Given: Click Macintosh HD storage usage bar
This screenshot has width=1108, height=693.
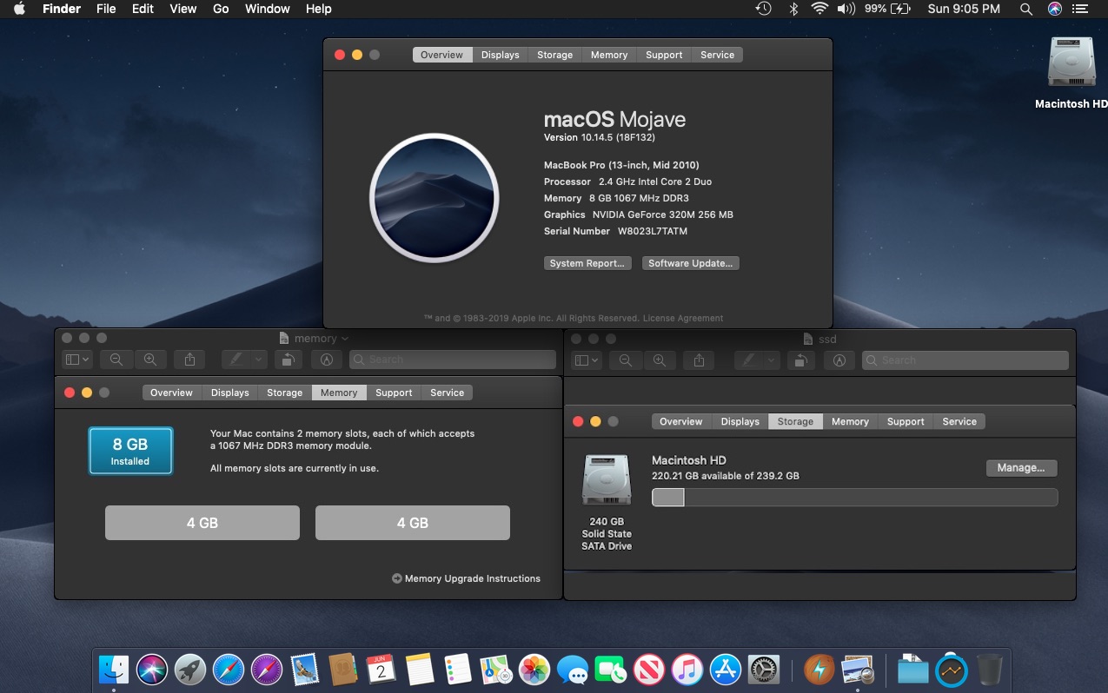Looking at the screenshot, I should pos(854,498).
